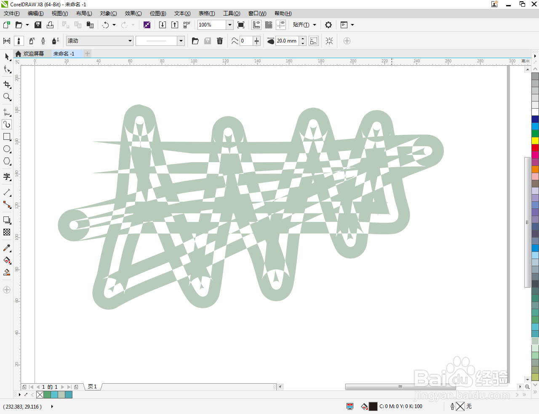
Task: Select the Zoom magnifier tool
Action: click(7, 97)
